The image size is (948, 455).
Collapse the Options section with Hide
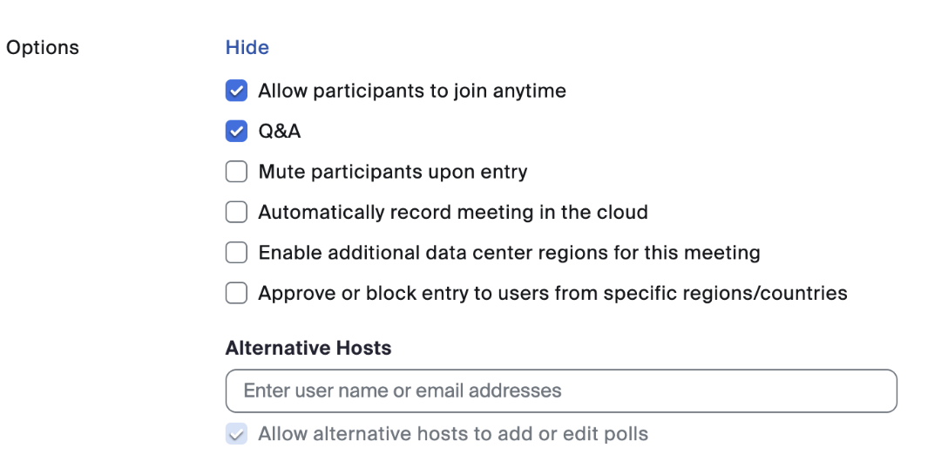click(x=247, y=47)
